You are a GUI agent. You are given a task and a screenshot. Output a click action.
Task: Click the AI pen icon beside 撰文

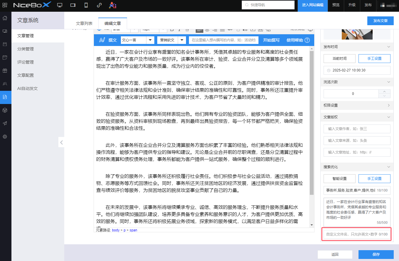102,40
